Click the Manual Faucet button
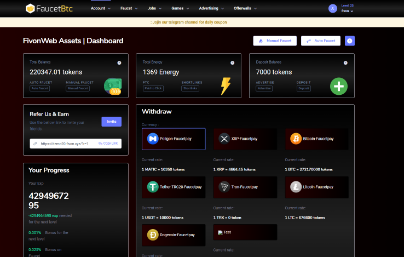This screenshot has width=404, height=257. 275,41
